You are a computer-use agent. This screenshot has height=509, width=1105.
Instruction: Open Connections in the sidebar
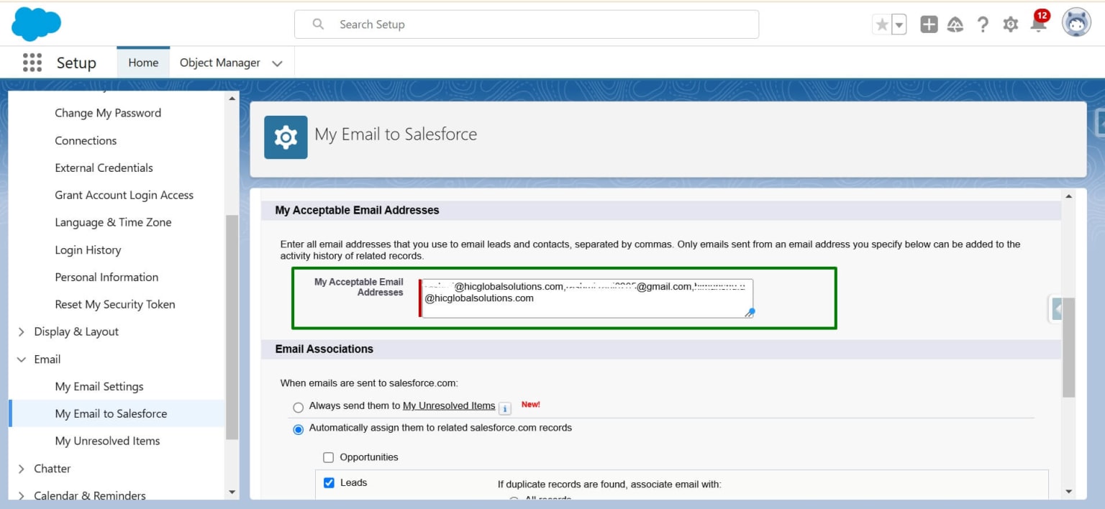[86, 140]
